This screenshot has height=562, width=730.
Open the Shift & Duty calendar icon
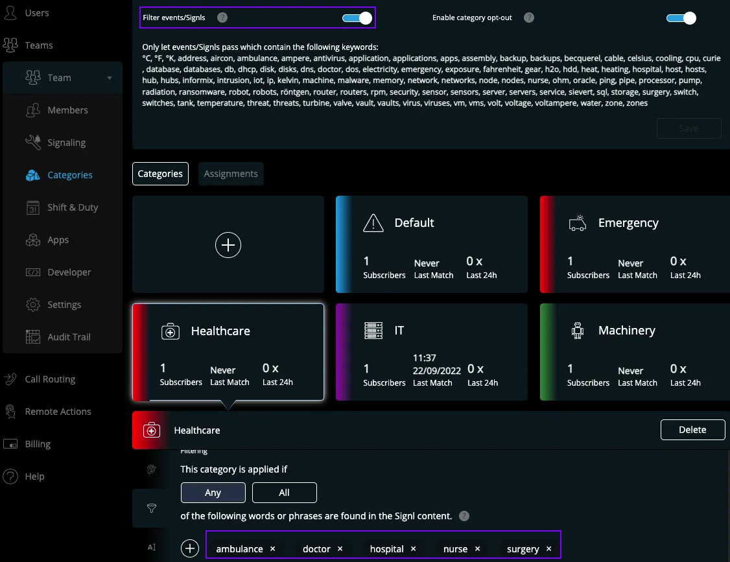(32, 207)
